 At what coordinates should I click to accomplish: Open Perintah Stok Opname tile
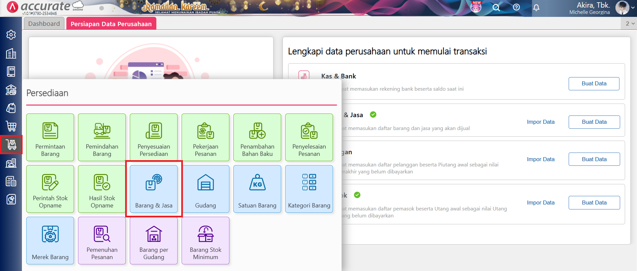(x=50, y=189)
